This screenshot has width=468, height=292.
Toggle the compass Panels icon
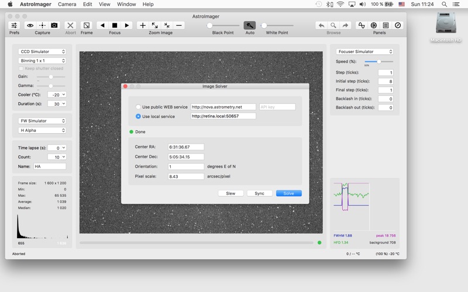point(398,25)
